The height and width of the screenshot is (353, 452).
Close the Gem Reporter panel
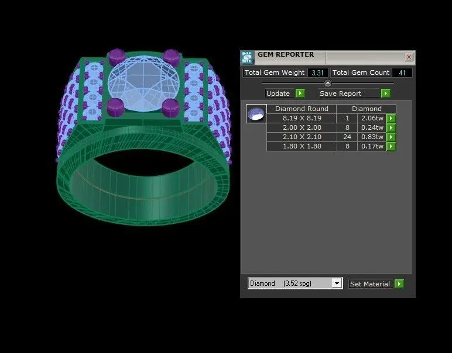409,57
